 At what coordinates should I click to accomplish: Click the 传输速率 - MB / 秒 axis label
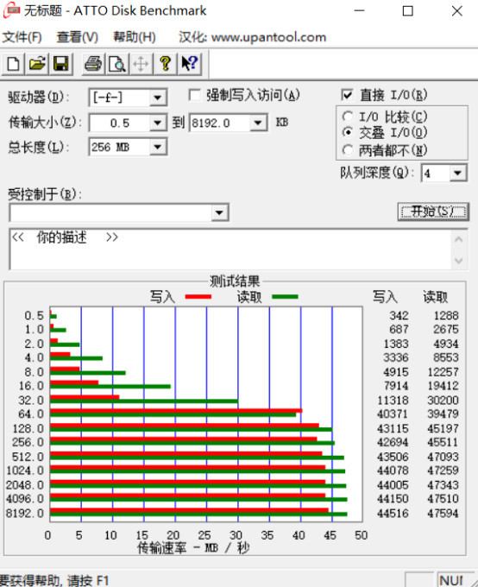click(193, 548)
